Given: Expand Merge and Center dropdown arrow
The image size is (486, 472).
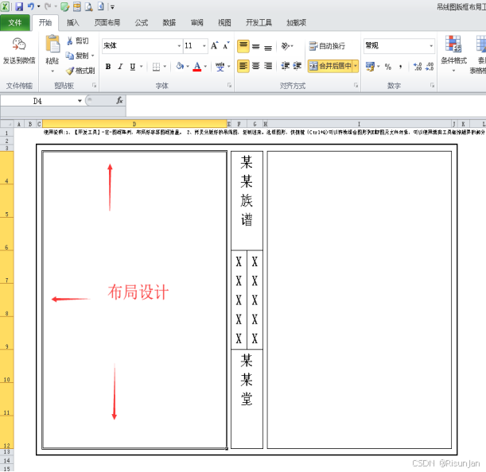Looking at the screenshot, I should [x=356, y=66].
